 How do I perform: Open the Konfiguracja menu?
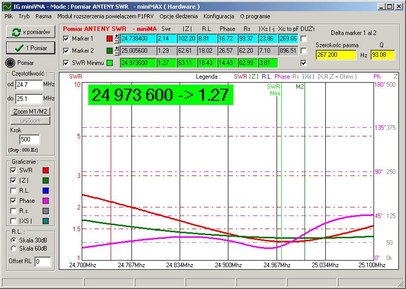[219, 16]
